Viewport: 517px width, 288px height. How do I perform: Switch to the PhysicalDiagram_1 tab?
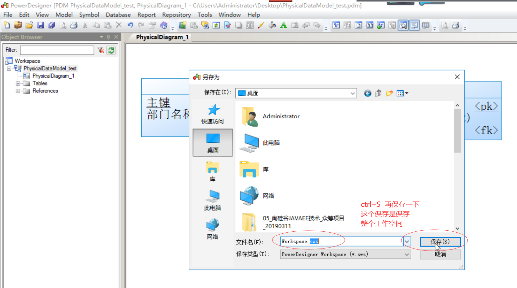point(162,37)
